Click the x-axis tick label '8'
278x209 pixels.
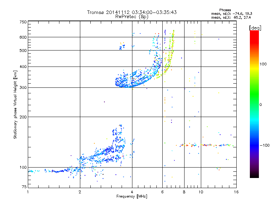[x=184, y=192]
